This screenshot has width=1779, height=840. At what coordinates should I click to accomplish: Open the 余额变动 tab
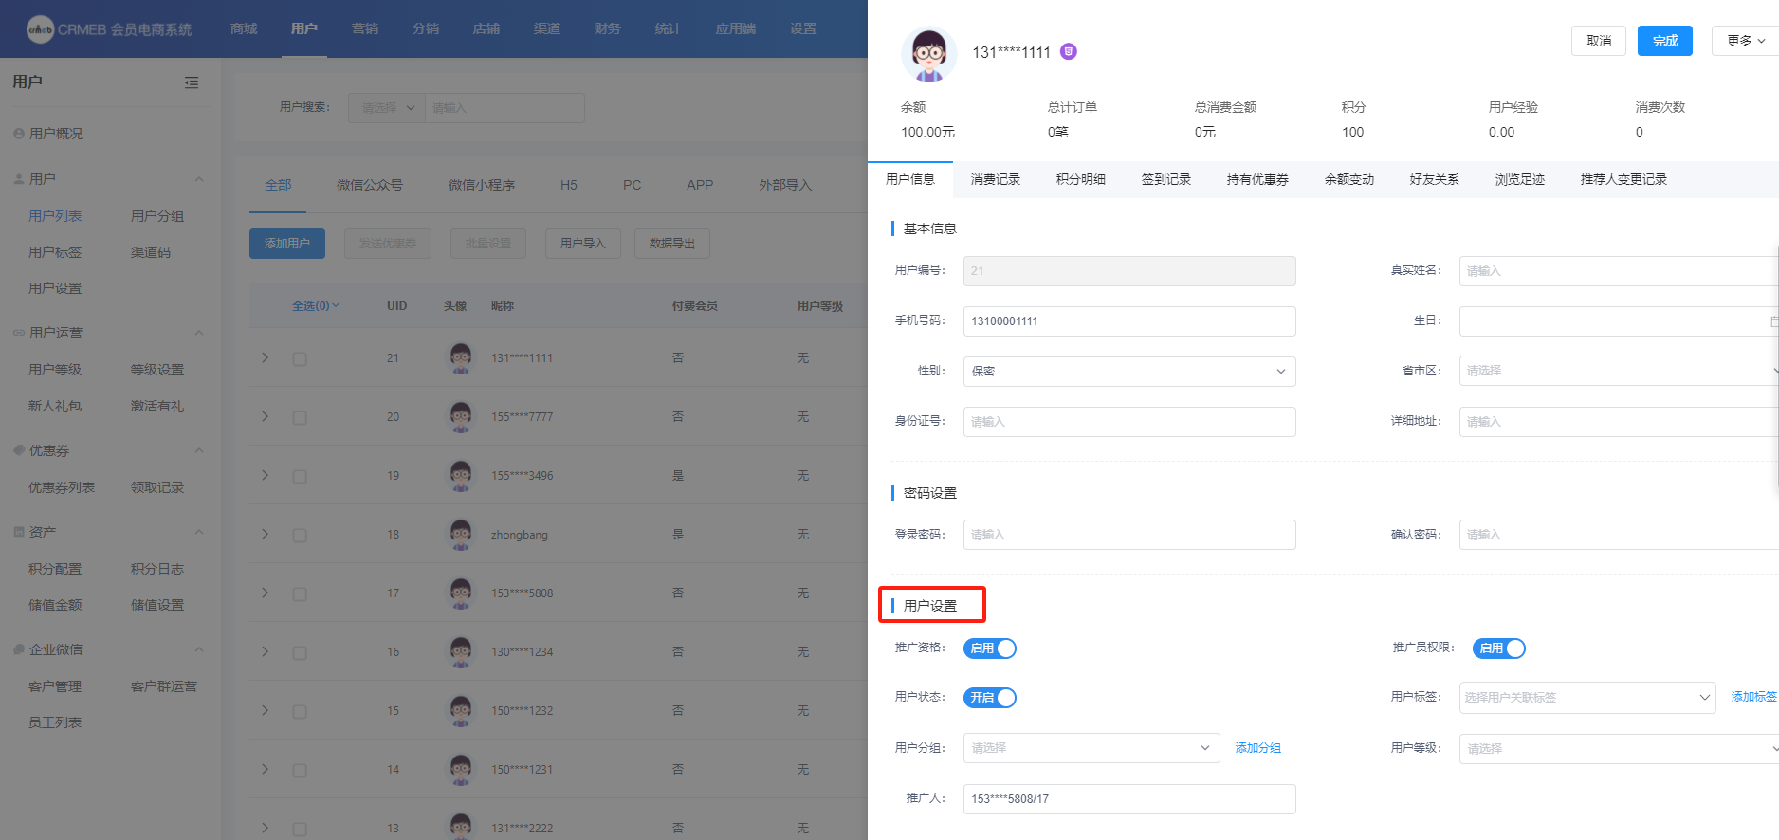[x=1348, y=179]
